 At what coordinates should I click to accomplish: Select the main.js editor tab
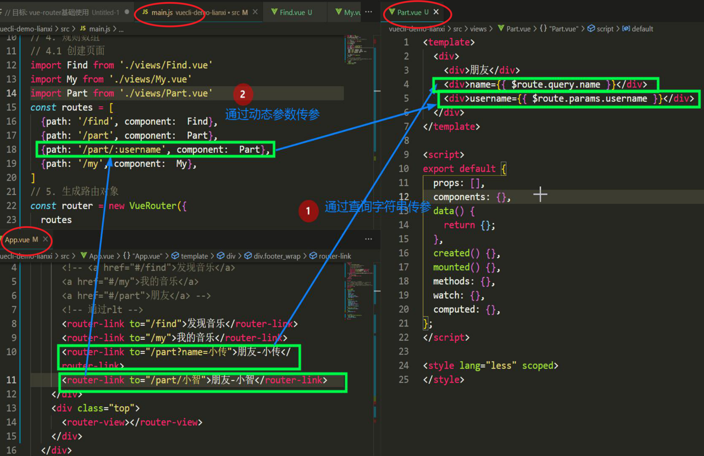click(x=199, y=12)
